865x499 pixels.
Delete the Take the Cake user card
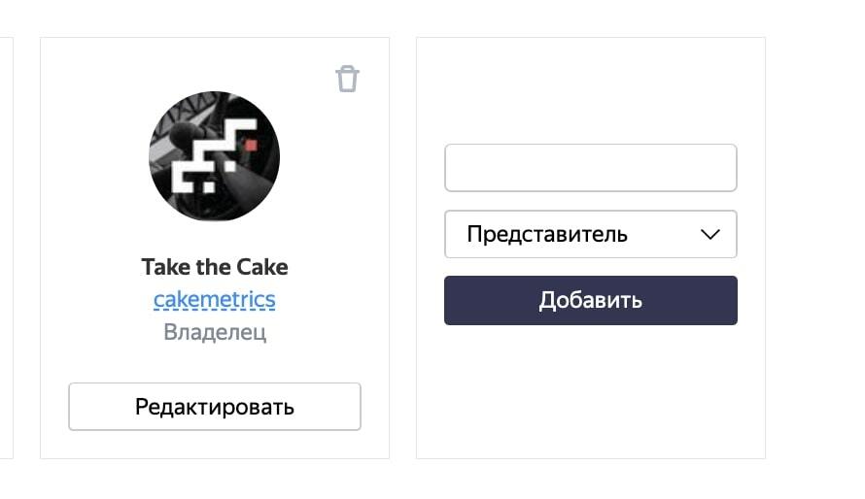point(348,79)
